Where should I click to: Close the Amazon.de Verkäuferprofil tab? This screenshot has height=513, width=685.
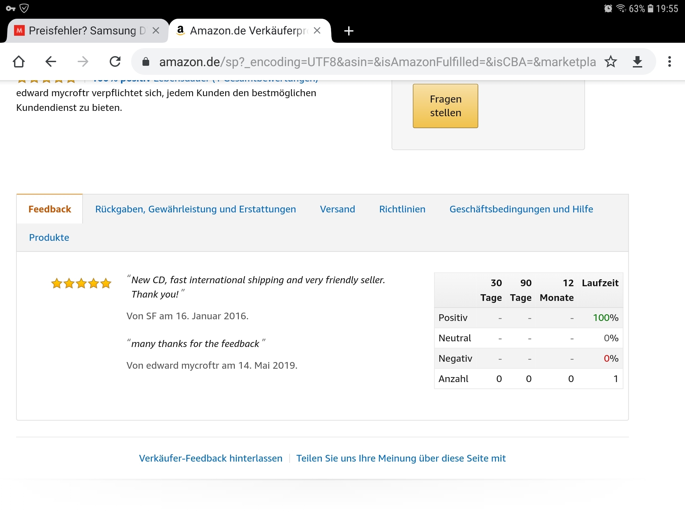coord(317,31)
